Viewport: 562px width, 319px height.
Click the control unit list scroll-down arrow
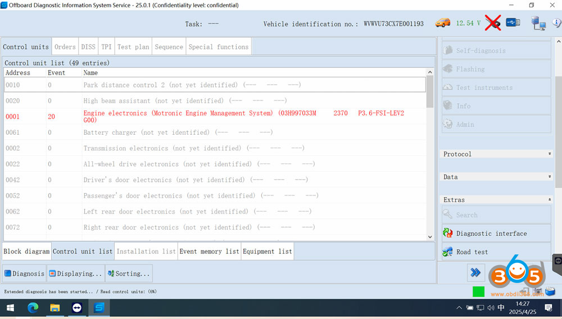[430, 237]
